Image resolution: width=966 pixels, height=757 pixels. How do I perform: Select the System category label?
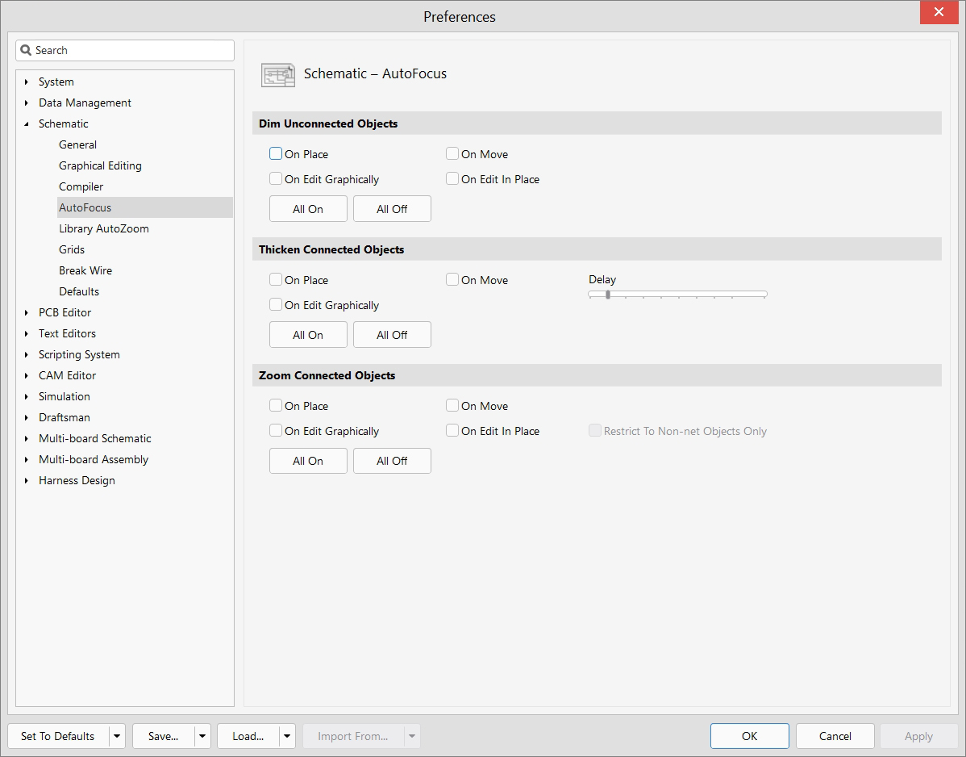(56, 82)
